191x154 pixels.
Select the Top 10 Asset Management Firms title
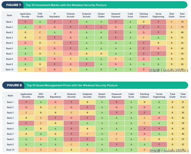(x=72, y=85)
